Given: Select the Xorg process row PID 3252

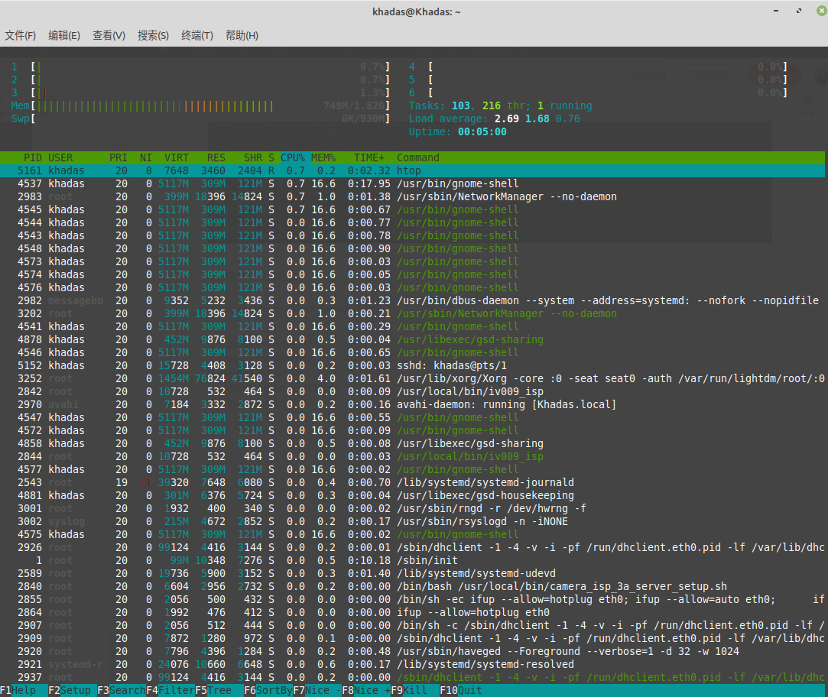Looking at the screenshot, I should pyautogui.click(x=412, y=378).
